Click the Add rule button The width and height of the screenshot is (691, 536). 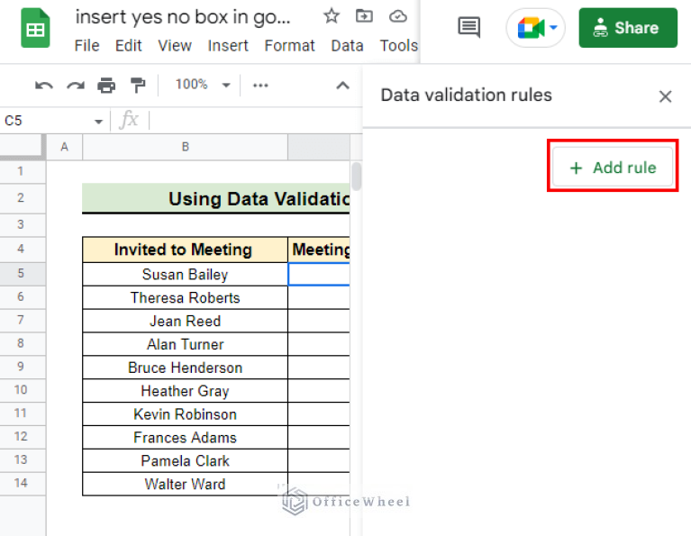click(x=613, y=168)
